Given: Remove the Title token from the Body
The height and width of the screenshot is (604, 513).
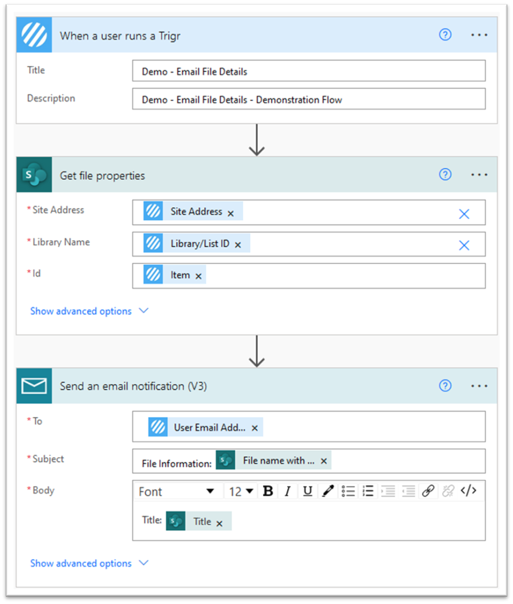Looking at the screenshot, I should tap(220, 523).
